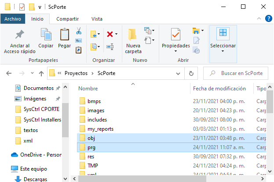Screen dimensions: 274x182
Task: Open quick access toolbar customize dropdown
Action: (40, 7)
